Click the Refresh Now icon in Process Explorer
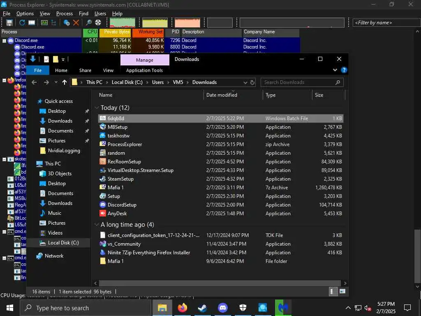 [22, 23]
